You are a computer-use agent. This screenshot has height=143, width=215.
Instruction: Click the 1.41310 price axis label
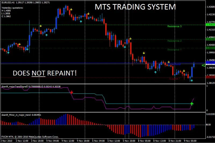(x=211, y=30)
